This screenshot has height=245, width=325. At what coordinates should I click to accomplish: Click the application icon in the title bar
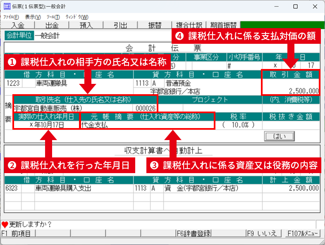7,7
